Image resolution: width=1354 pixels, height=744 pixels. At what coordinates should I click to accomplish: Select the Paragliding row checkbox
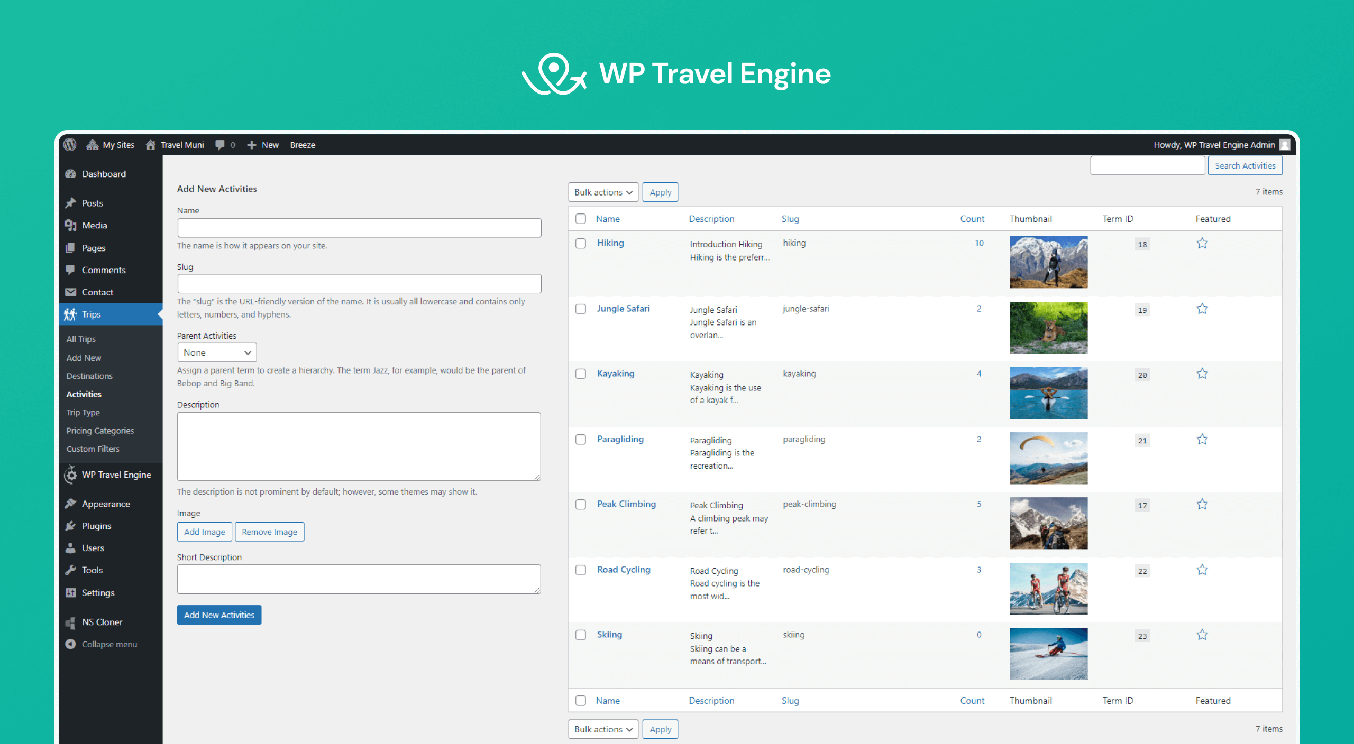[x=581, y=440]
